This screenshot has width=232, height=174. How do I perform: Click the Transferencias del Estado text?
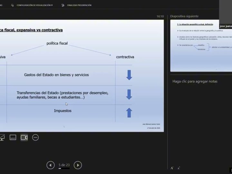click(63, 95)
